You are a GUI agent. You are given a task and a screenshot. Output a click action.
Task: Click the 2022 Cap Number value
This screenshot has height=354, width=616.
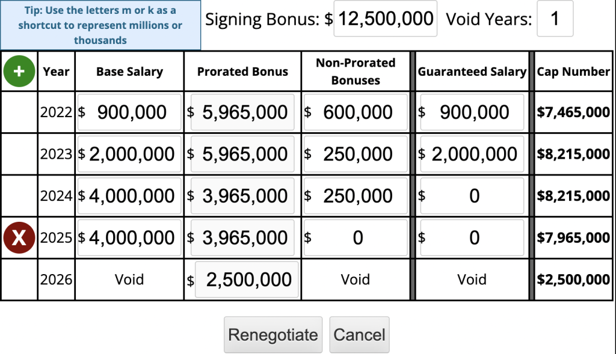[573, 112]
